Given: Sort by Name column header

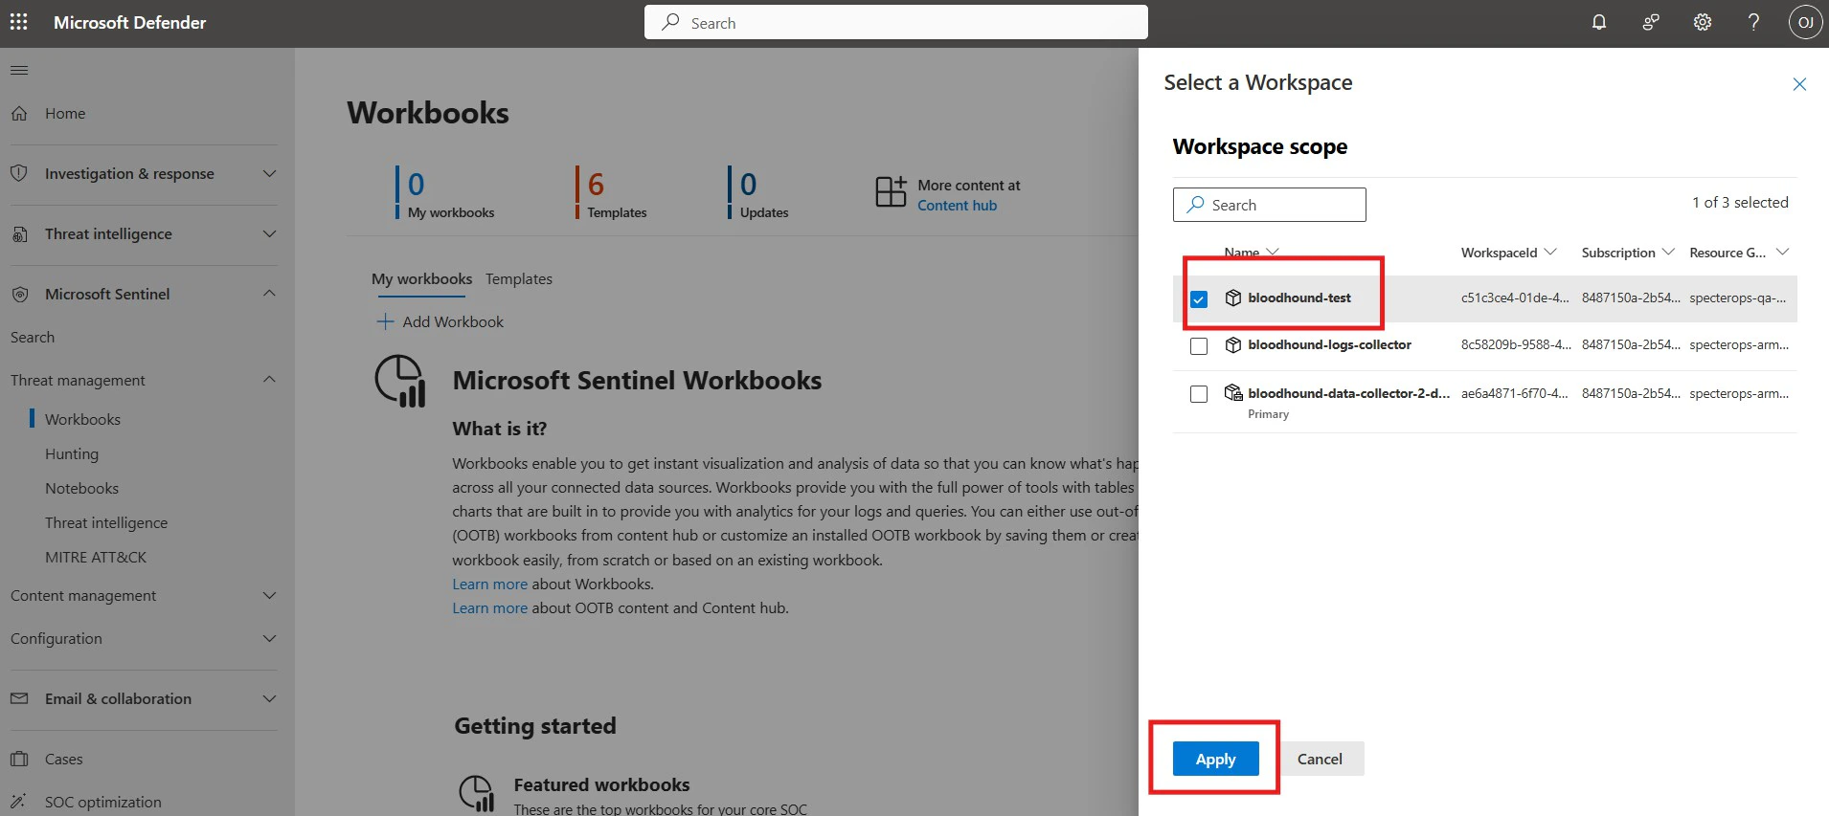Looking at the screenshot, I should pos(1251,253).
